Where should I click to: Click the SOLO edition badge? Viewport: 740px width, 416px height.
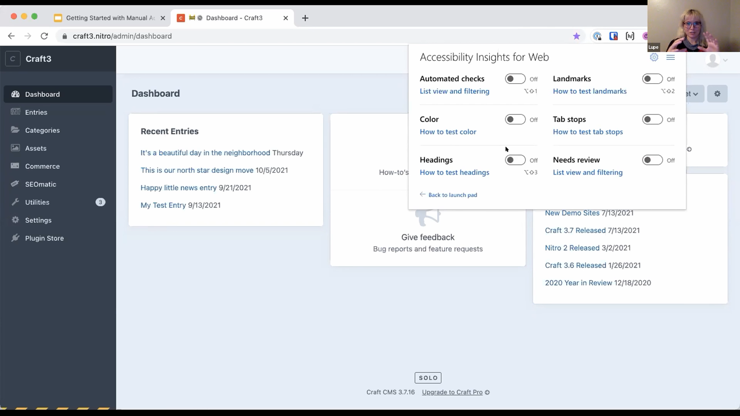[x=428, y=378]
